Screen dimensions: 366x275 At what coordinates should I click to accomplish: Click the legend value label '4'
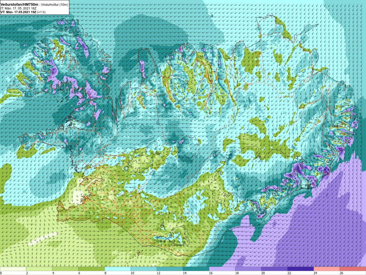(53, 273)
